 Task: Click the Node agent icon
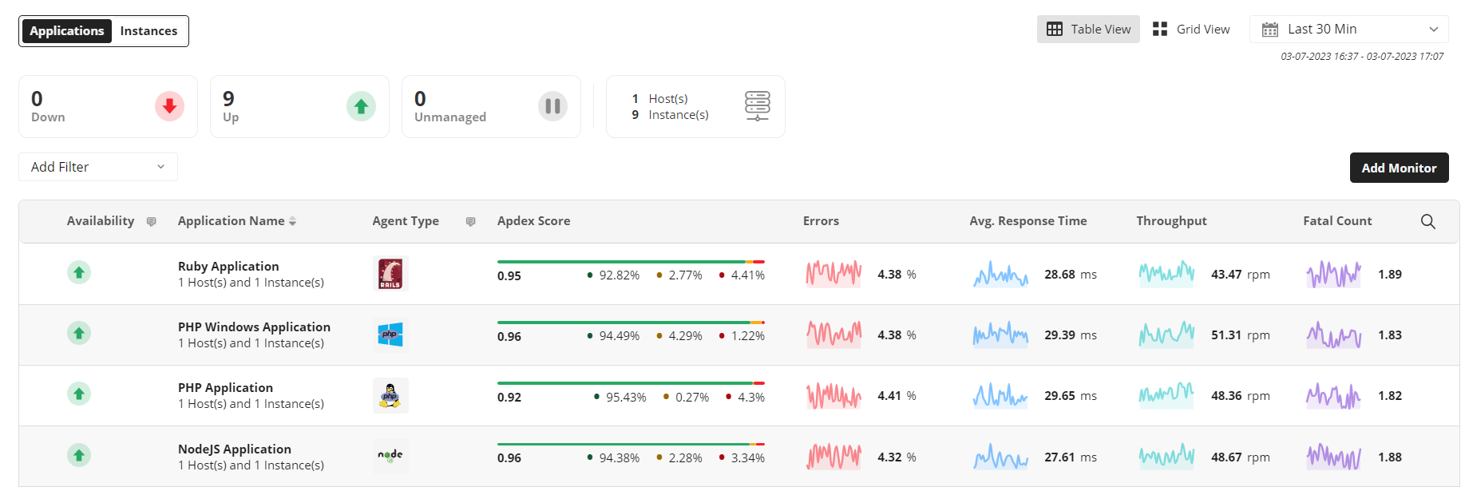(390, 456)
